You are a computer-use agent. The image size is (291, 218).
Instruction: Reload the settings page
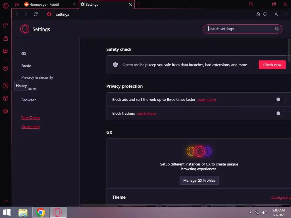[x=36, y=14]
